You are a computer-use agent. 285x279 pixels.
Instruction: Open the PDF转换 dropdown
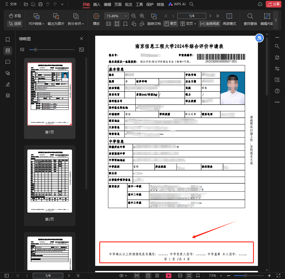(37, 20)
